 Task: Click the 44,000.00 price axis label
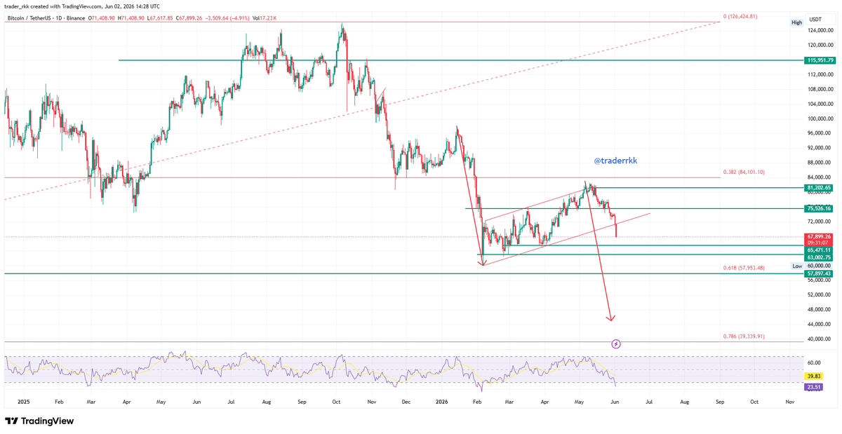(818, 325)
